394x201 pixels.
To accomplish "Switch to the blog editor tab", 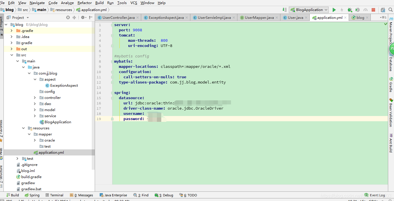I will coord(360,17).
